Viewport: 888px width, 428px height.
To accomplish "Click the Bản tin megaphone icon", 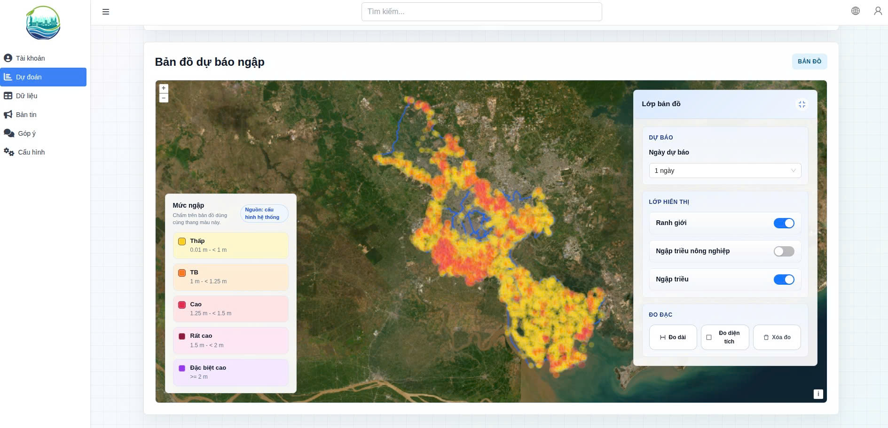I will coord(8,115).
